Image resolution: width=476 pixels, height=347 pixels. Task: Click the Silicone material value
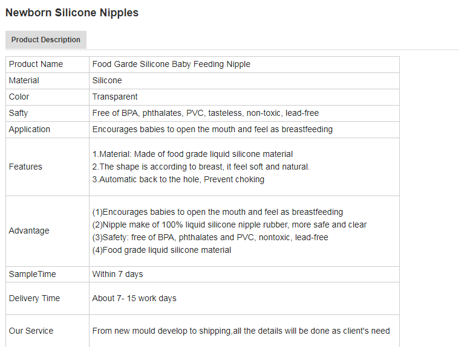[107, 81]
